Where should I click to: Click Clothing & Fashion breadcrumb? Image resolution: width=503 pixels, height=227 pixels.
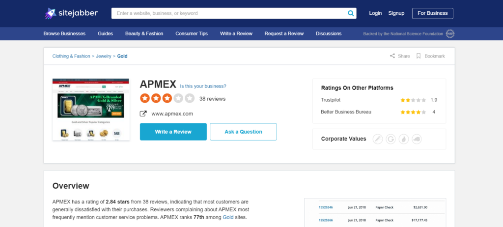(x=71, y=56)
